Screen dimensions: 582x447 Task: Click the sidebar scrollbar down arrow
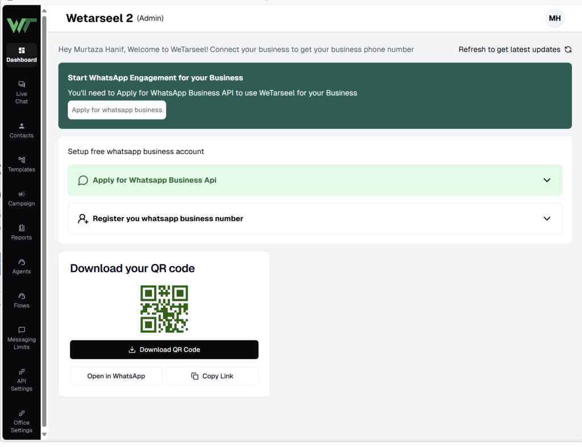click(44, 434)
